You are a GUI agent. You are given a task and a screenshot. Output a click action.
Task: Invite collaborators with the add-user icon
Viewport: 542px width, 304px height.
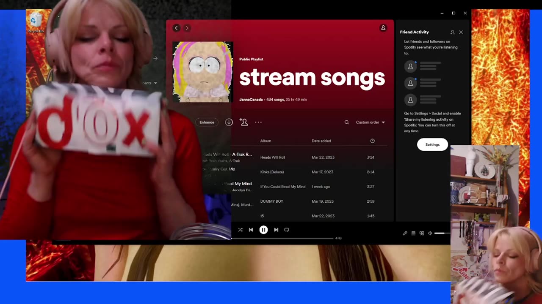point(243,122)
